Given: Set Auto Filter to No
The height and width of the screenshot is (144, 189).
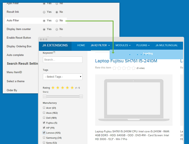Looking at the screenshot, I should click(x=57, y=21).
